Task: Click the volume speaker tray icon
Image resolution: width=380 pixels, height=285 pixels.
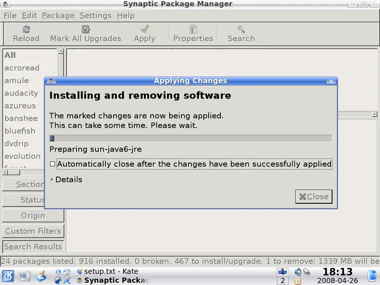Action: (x=298, y=272)
